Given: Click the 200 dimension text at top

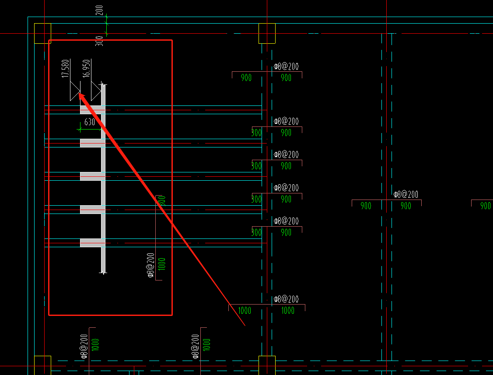Looking at the screenshot, I should [100, 10].
